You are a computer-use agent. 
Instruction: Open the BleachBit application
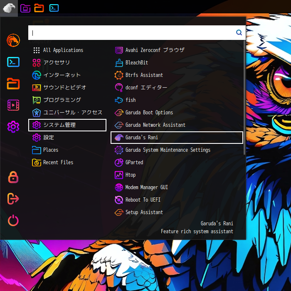pos(136,62)
